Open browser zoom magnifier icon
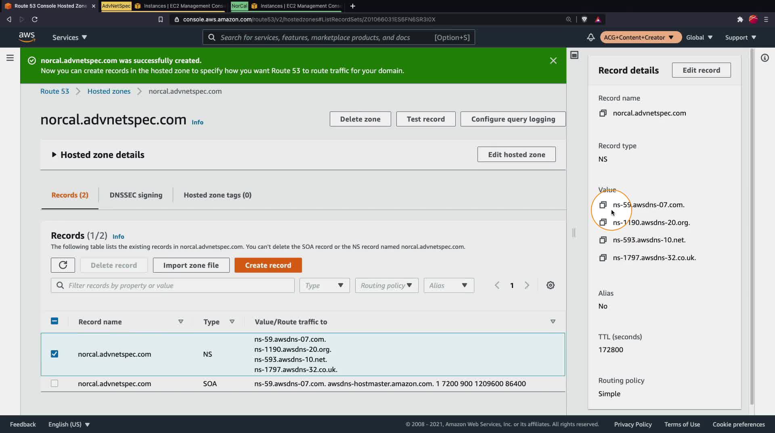This screenshot has height=433, width=775. pyautogui.click(x=568, y=19)
